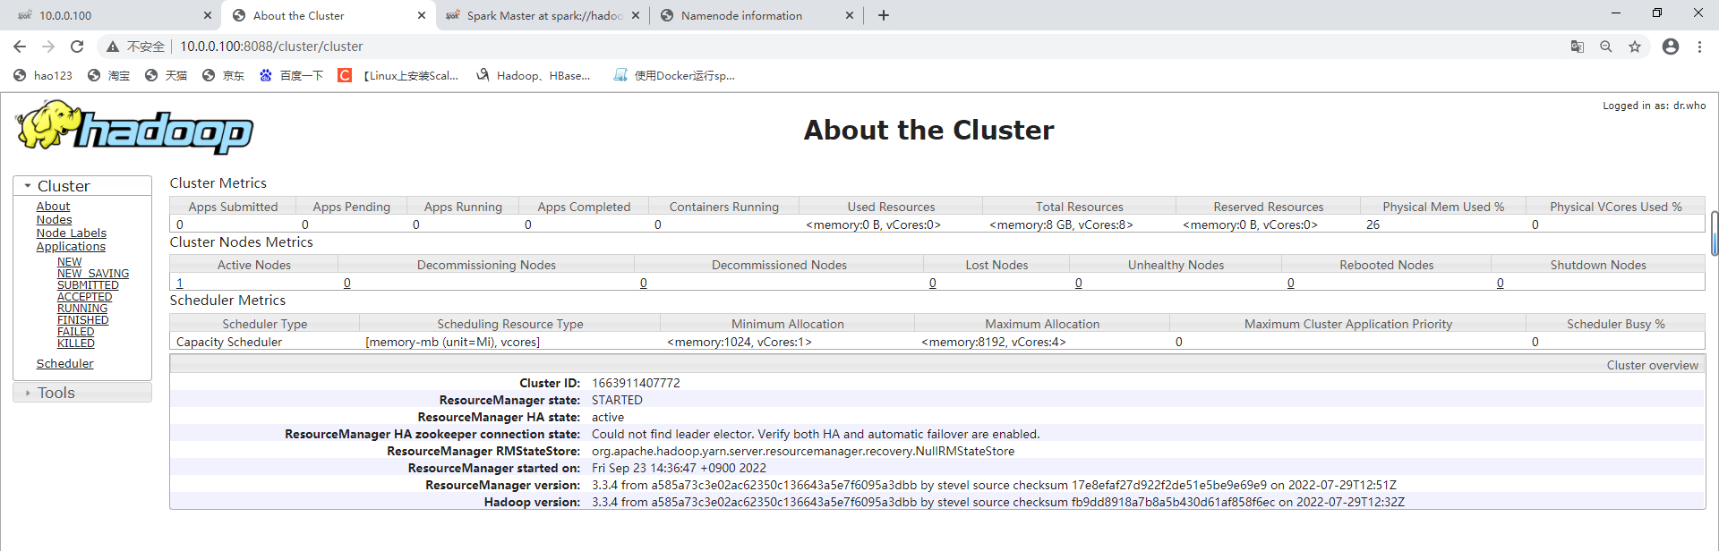Click the Hadoop elephant logo
Image resolution: width=1719 pixels, height=551 pixels.
click(x=134, y=127)
